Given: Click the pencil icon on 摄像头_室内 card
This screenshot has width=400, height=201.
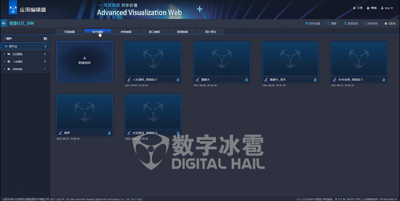Looking at the screenshot, I should tap(266, 80).
